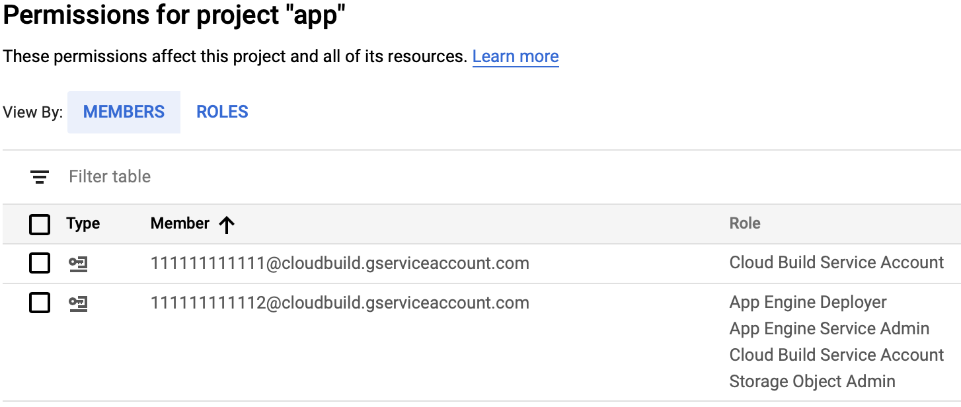The width and height of the screenshot is (961, 407).
Task: Switch to the Roles view tab
Action: click(x=222, y=112)
